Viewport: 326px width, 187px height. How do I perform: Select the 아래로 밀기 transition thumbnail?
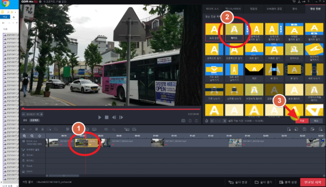pyautogui.click(x=274, y=52)
